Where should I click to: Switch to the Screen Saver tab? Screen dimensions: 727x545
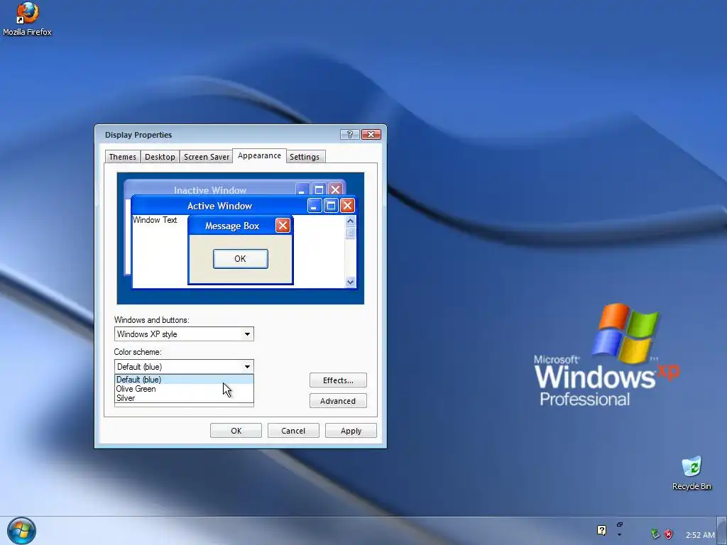(x=207, y=157)
